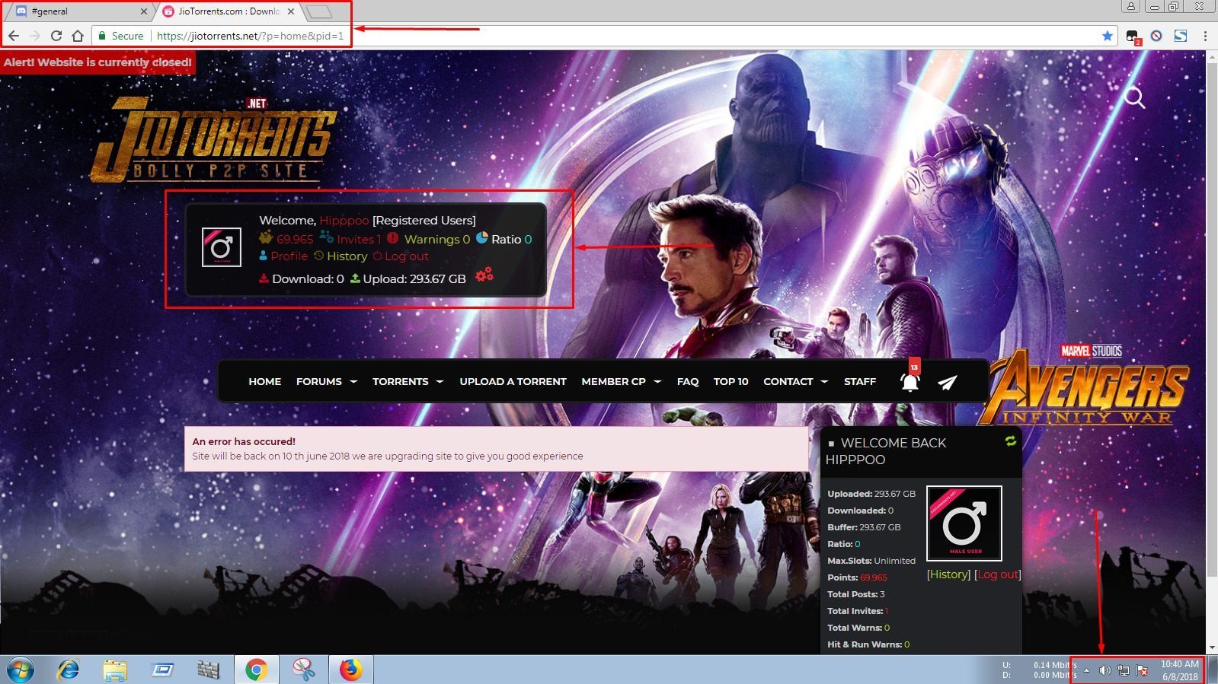Open Firefox from taskbar
The image size is (1218, 684).
coord(350,670)
